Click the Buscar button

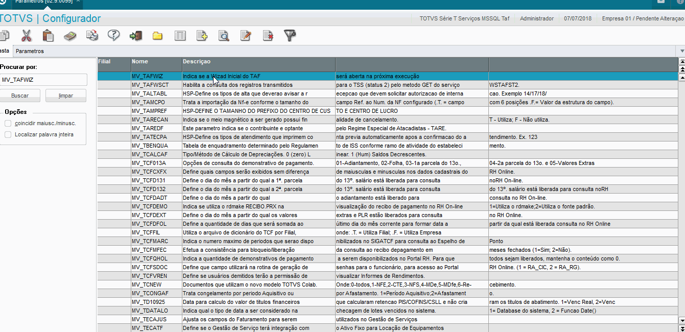[19, 96]
